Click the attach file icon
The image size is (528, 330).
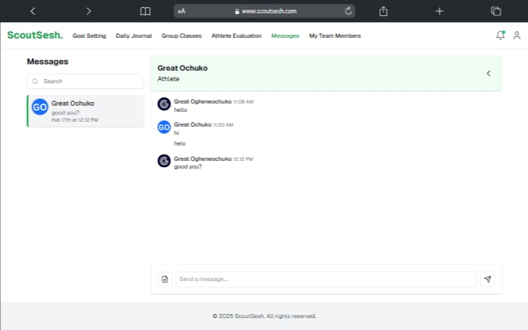165,279
